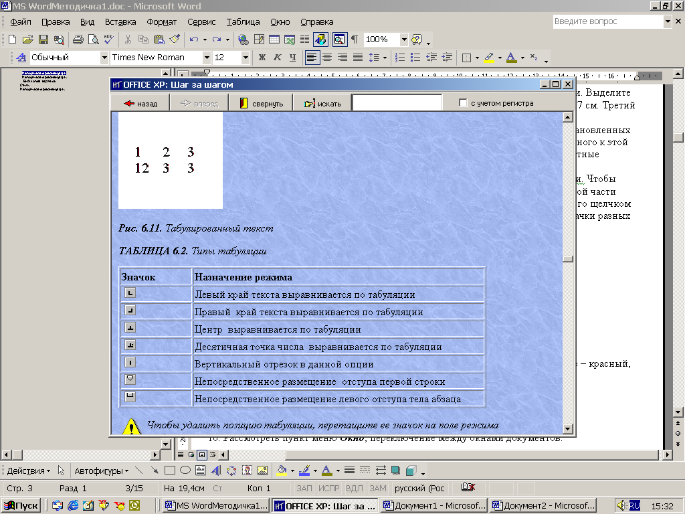685x514 pixels.
Task: Click the Пуск start button
Action: coord(21,506)
